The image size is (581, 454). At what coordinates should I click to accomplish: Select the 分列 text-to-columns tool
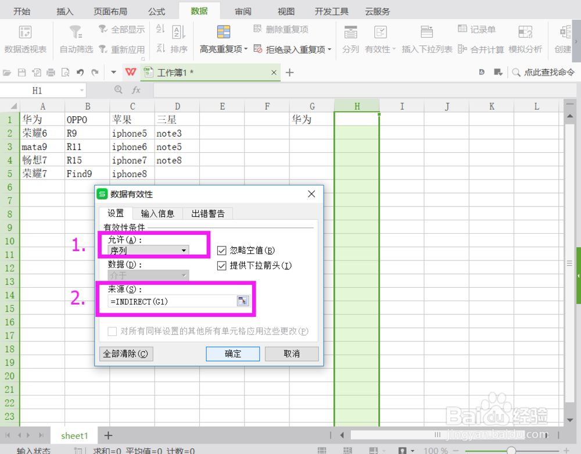[x=350, y=38]
